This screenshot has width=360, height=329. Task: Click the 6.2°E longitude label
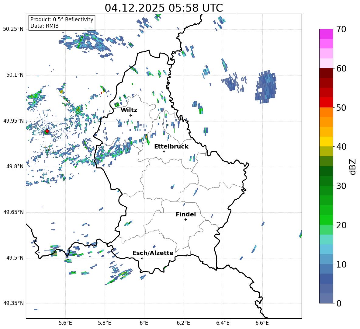(x=183, y=323)
